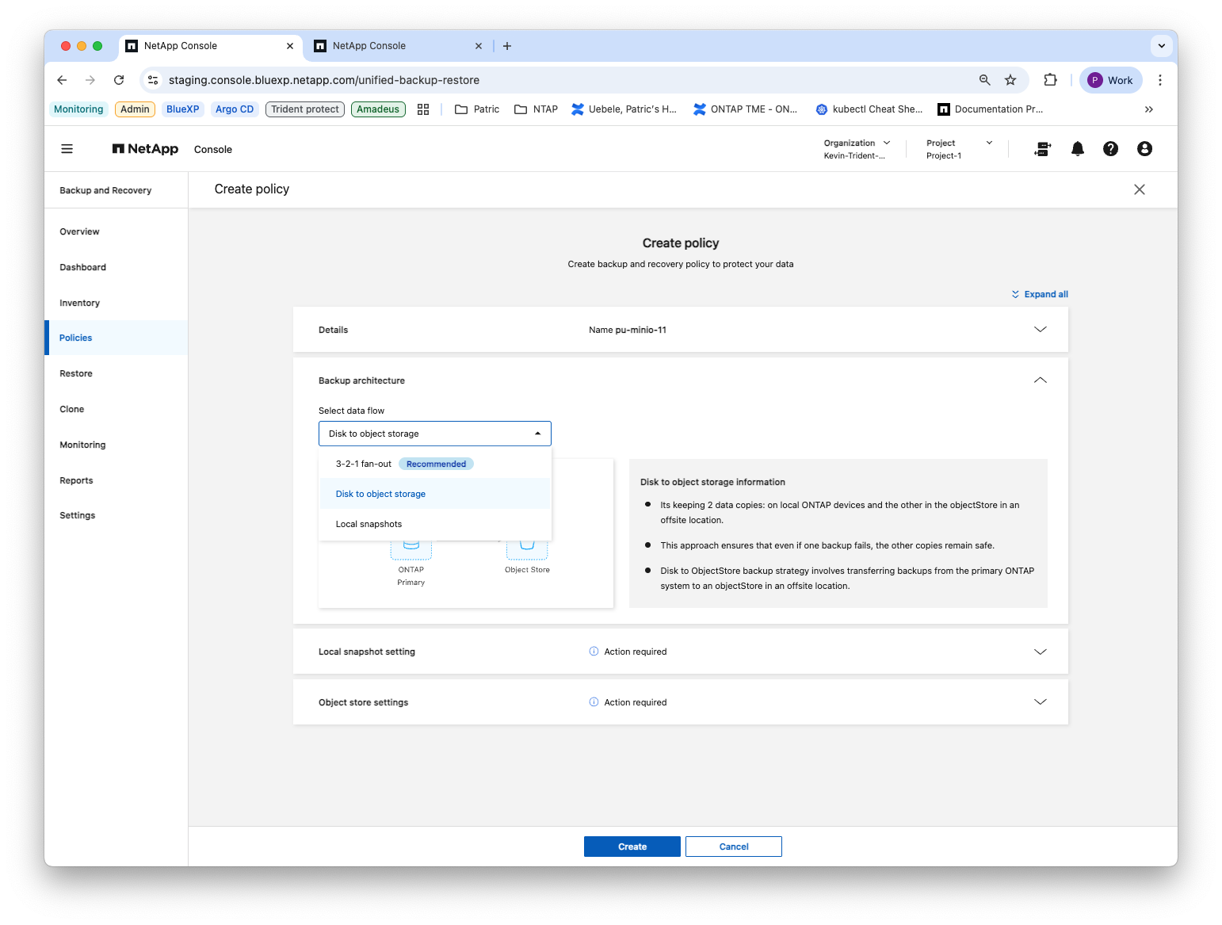Expand the Object store settings section
The width and height of the screenshot is (1222, 925).
click(x=1040, y=702)
